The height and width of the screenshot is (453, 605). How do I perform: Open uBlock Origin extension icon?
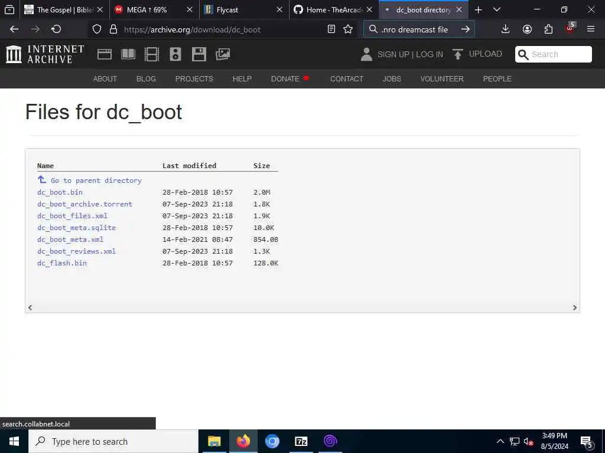[x=570, y=28]
